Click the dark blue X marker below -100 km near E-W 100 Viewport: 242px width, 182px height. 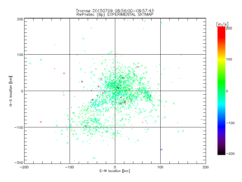pyautogui.click(x=162, y=150)
